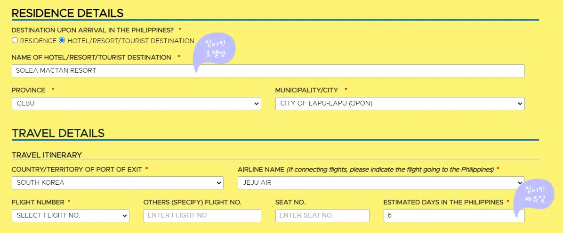Click the ENTER SEAT NO. input field
The height and width of the screenshot is (233, 563).
coord(322,216)
